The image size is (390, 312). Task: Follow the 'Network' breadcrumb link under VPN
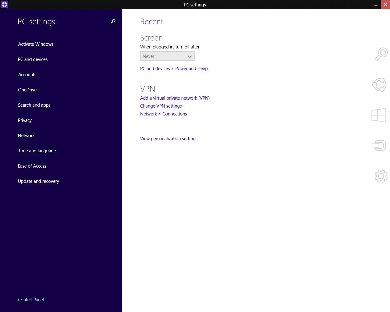click(148, 114)
